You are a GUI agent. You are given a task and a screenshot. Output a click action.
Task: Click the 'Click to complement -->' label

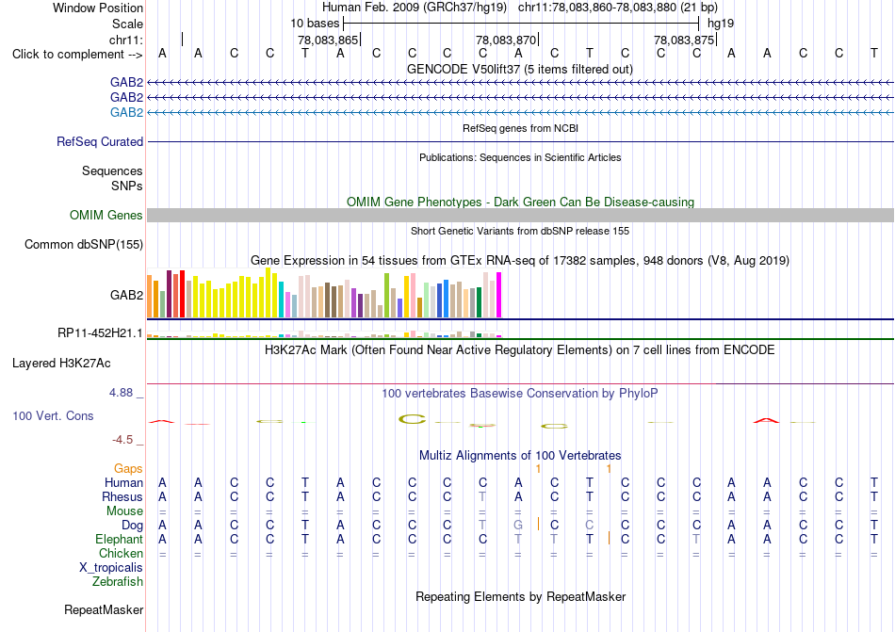coord(77,55)
